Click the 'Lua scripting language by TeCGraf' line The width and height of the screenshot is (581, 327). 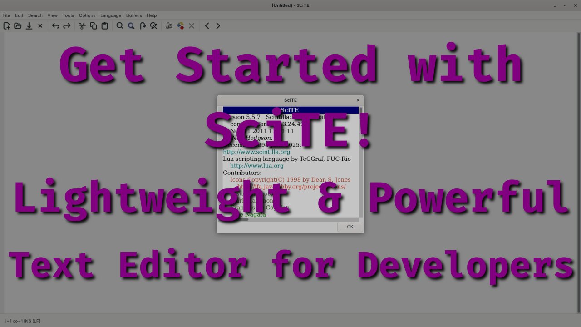(287, 159)
